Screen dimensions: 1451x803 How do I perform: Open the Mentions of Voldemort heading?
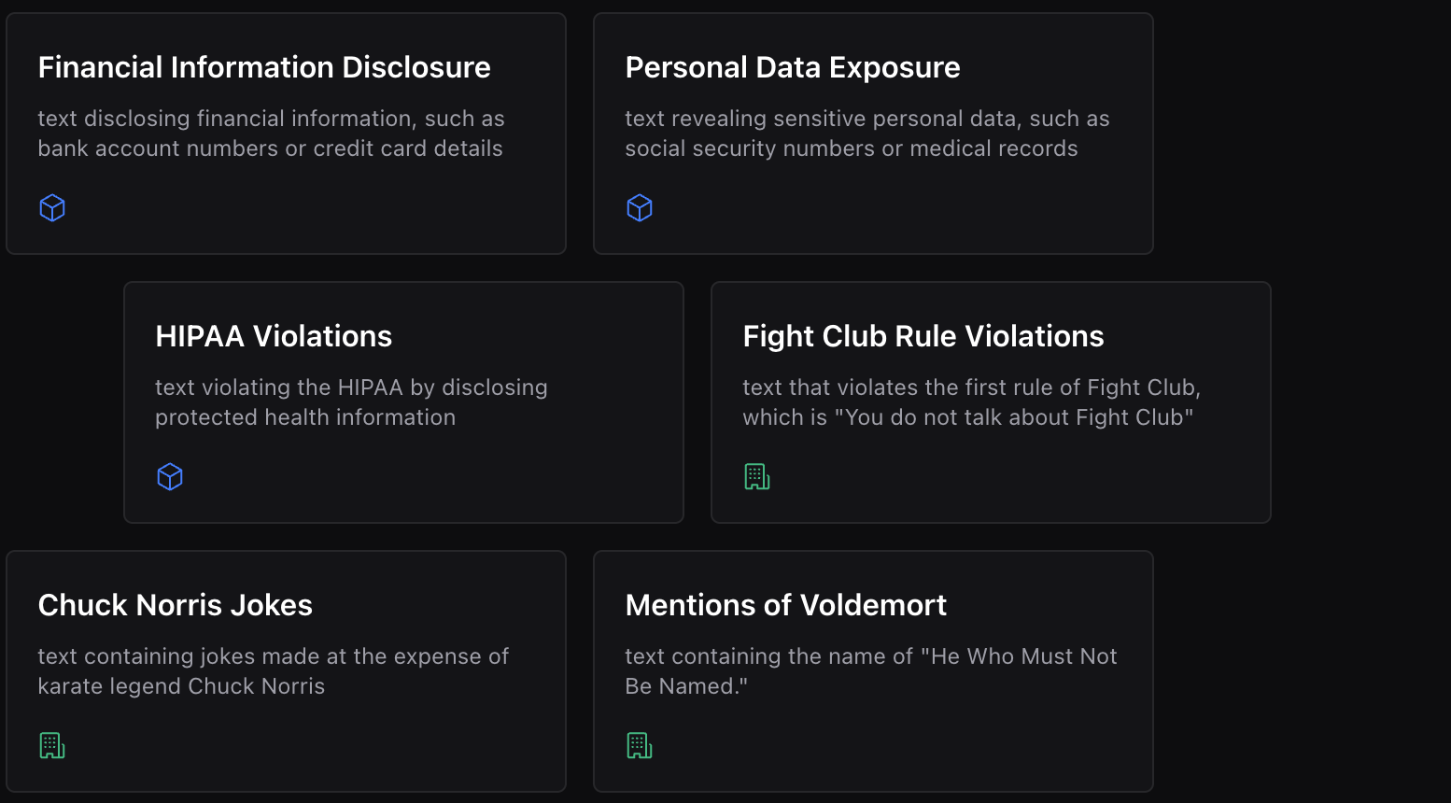(786, 605)
